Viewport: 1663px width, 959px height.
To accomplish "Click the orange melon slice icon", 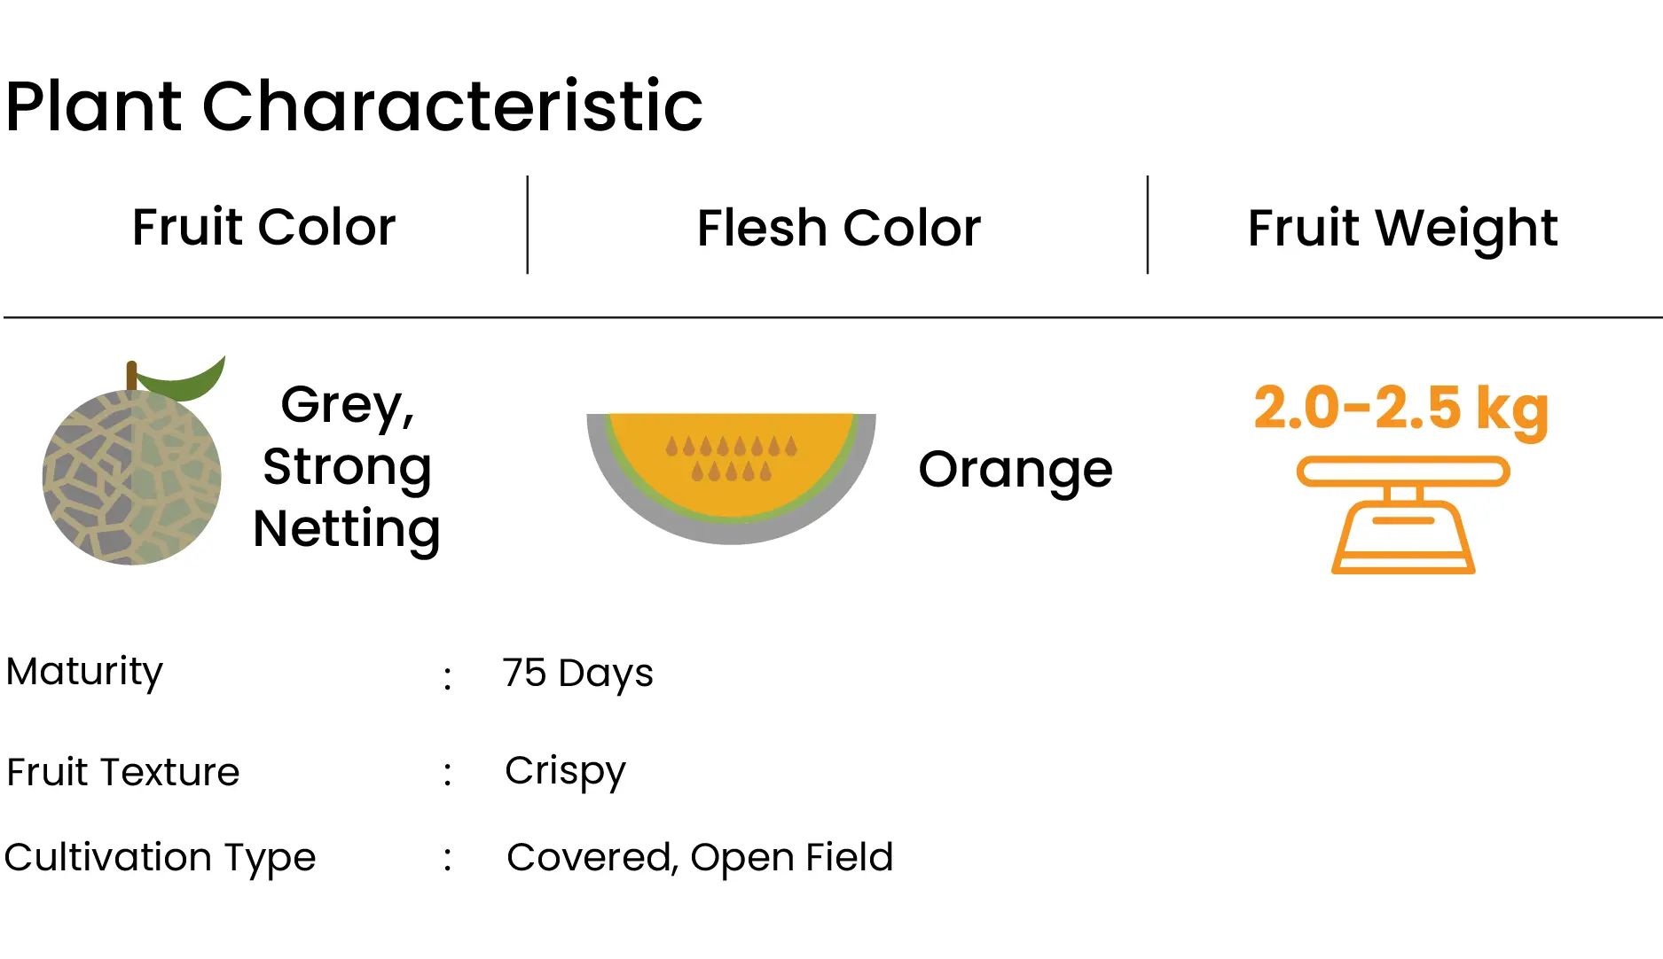I will click(731, 479).
